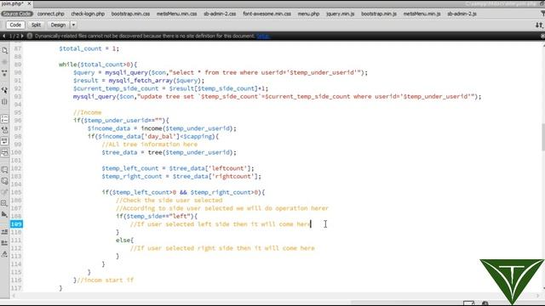
Task: Click the '$total_count = 1;' code line
Action: tap(89, 48)
